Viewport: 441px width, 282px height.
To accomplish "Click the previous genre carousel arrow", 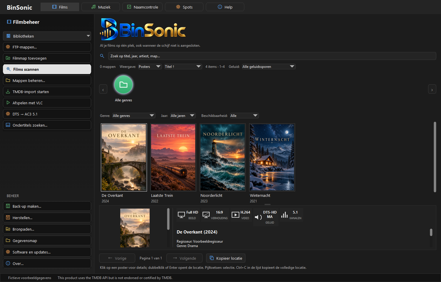I will click(x=103, y=89).
